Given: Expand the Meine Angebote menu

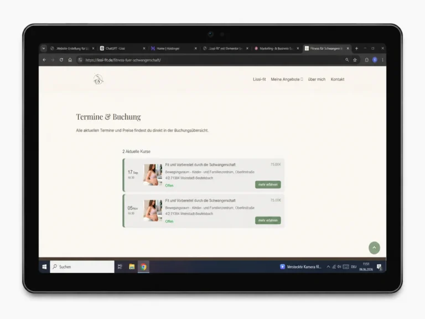Looking at the screenshot, I should click(287, 79).
